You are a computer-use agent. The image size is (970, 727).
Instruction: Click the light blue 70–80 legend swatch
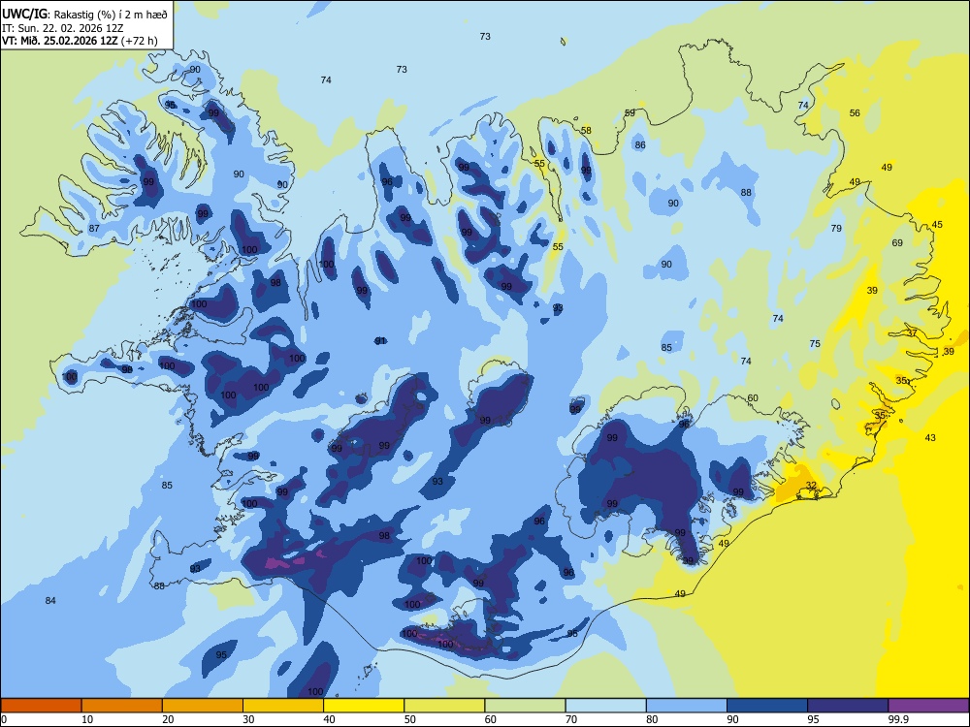(605, 706)
